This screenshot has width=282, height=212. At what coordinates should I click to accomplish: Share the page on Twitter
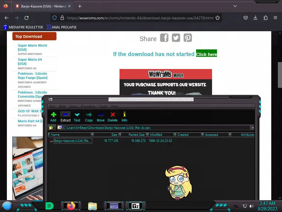coord(176,38)
